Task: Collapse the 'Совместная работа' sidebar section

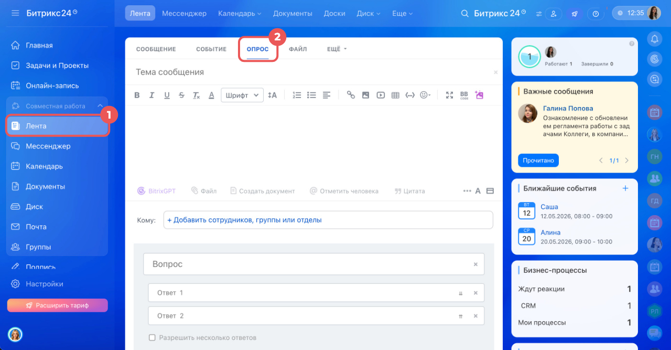Action: [x=100, y=106]
